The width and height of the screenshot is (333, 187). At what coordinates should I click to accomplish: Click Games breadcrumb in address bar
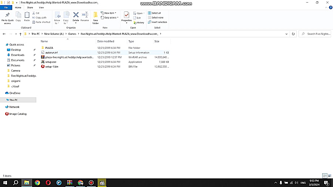pyautogui.click(x=72, y=34)
